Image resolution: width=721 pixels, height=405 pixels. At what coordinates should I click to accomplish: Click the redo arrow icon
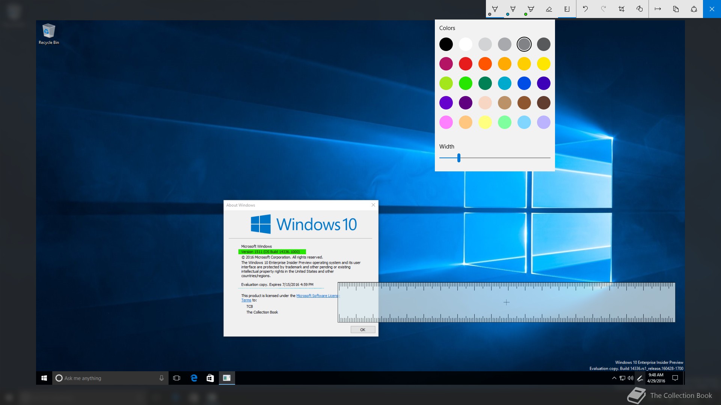[x=603, y=9]
